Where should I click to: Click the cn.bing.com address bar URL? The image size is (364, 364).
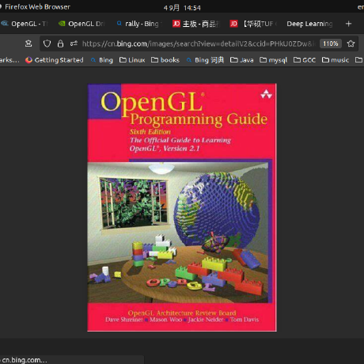pos(199,44)
